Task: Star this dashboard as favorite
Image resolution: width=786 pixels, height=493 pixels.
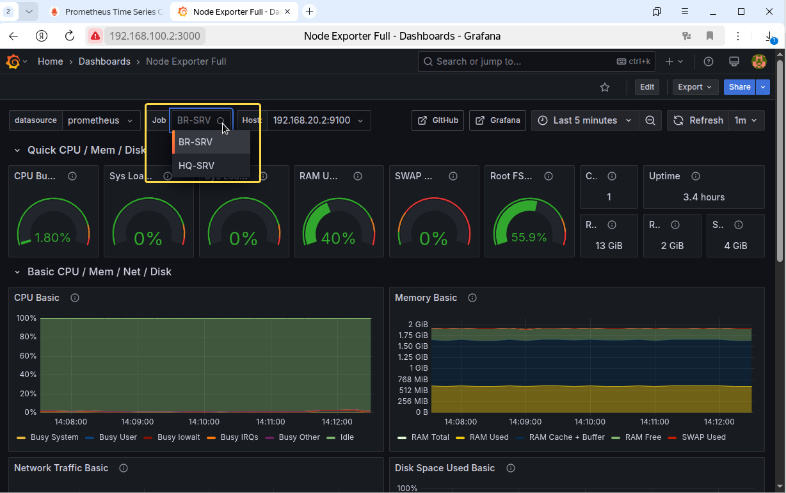Action: (x=605, y=87)
